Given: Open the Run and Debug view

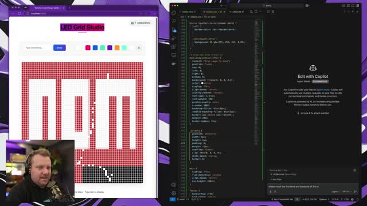Looking at the screenshot, I should click(x=174, y=38).
